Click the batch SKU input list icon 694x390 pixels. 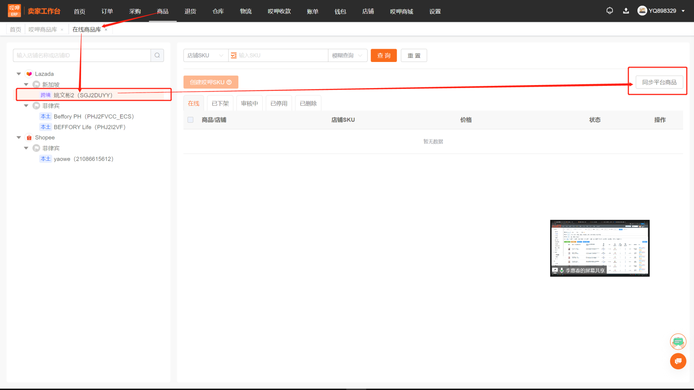point(234,55)
